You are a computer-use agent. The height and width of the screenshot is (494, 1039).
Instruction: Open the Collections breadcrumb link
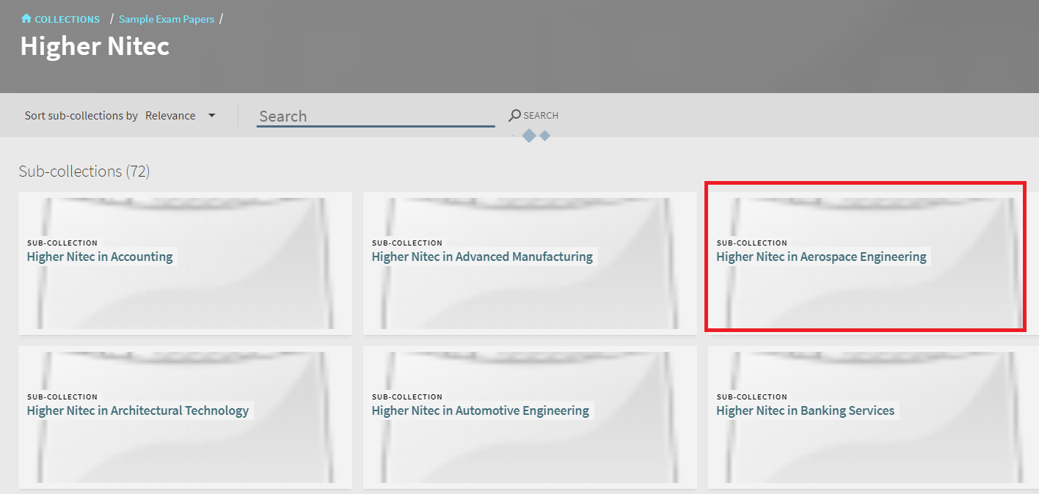coord(67,20)
